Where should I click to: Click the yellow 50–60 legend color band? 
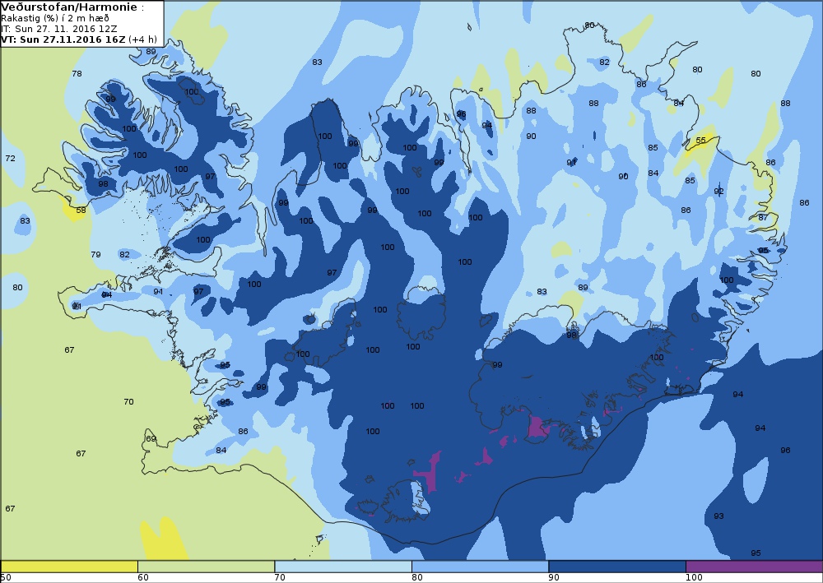pos(69,567)
